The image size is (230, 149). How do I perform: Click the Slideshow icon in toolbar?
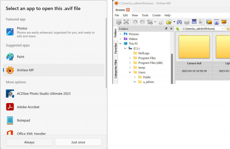(224, 22)
